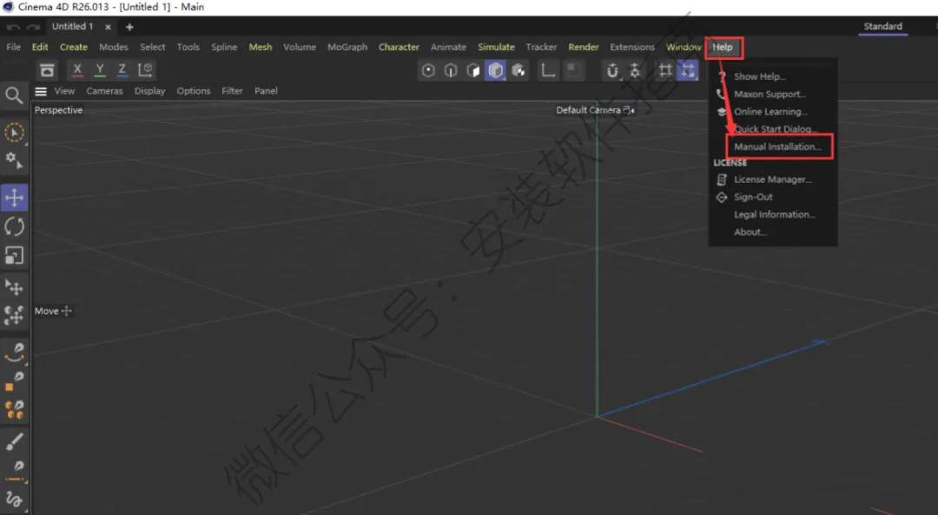Select the sketch spline tool at bottom
This screenshot has width=938, height=515.
(14, 499)
